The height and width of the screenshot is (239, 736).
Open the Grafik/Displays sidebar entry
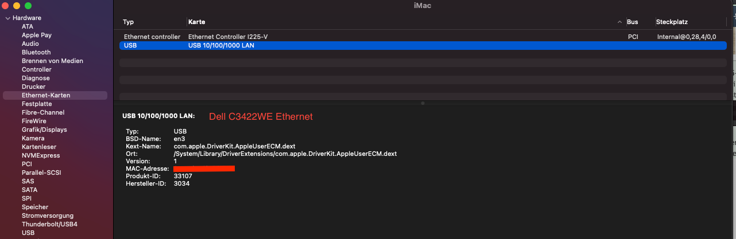45,130
